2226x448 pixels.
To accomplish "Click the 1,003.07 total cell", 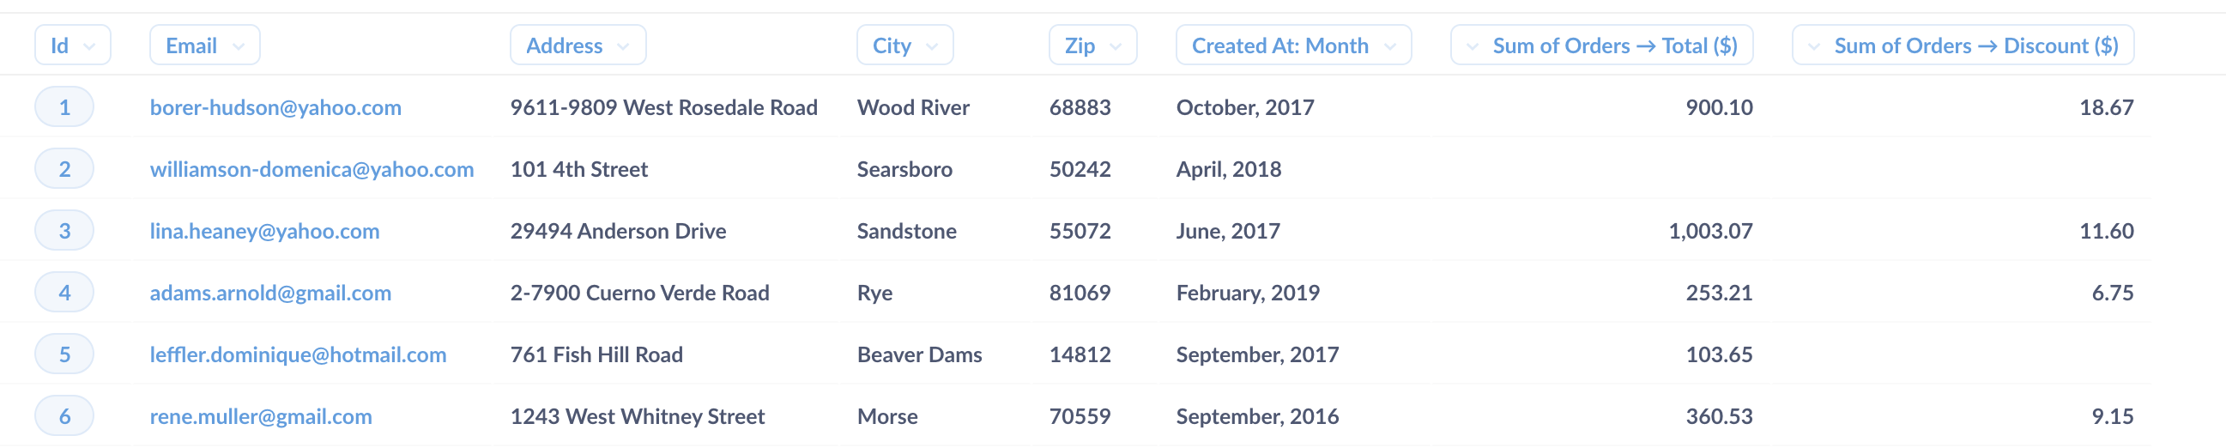I will tap(1710, 231).
